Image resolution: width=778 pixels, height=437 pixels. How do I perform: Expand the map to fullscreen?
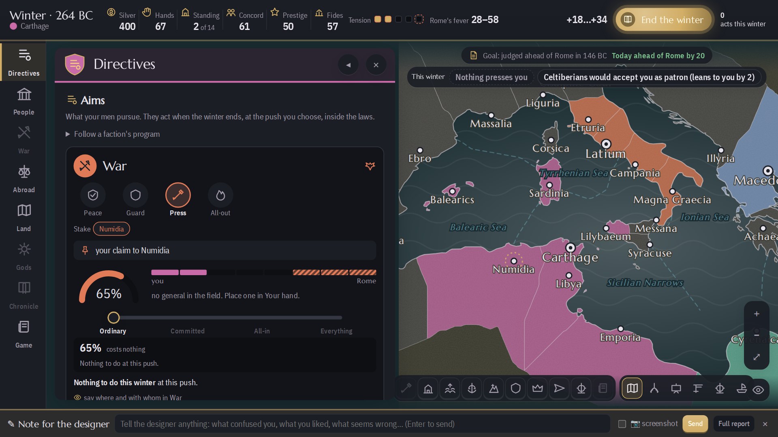757,357
